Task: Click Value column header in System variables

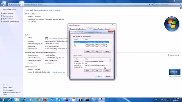Action: tap(97, 59)
